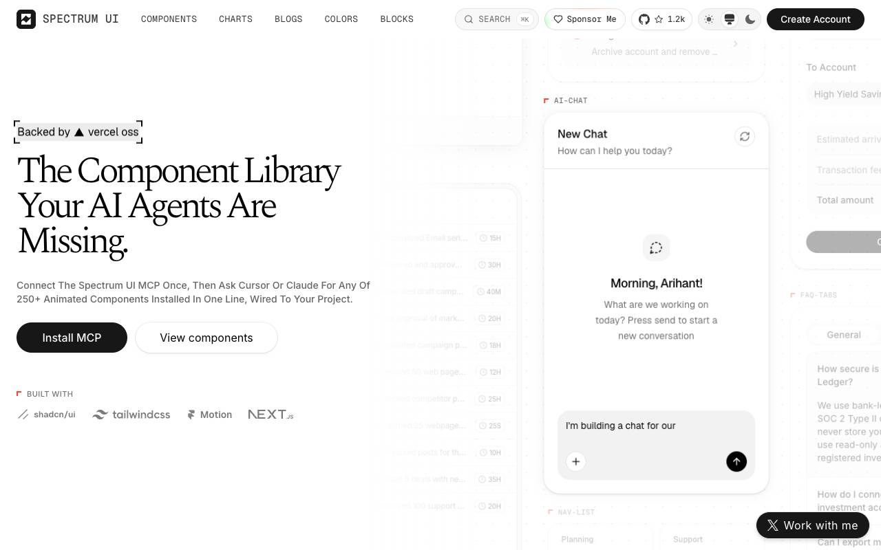This screenshot has width=881, height=550.
Task: Click the AI-CHAT section label
Action: pyautogui.click(x=571, y=100)
